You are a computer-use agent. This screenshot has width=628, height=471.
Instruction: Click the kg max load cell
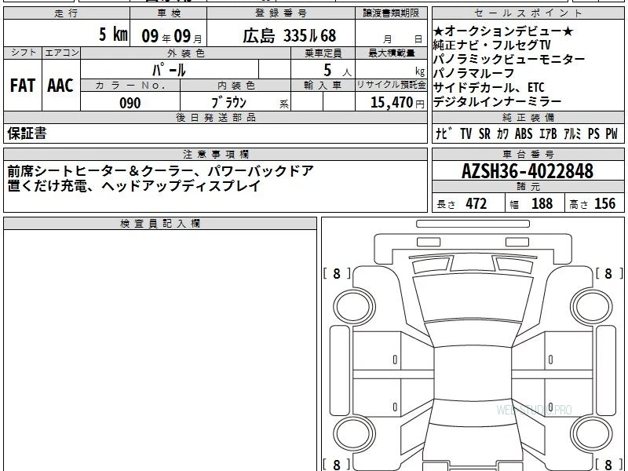coord(391,69)
